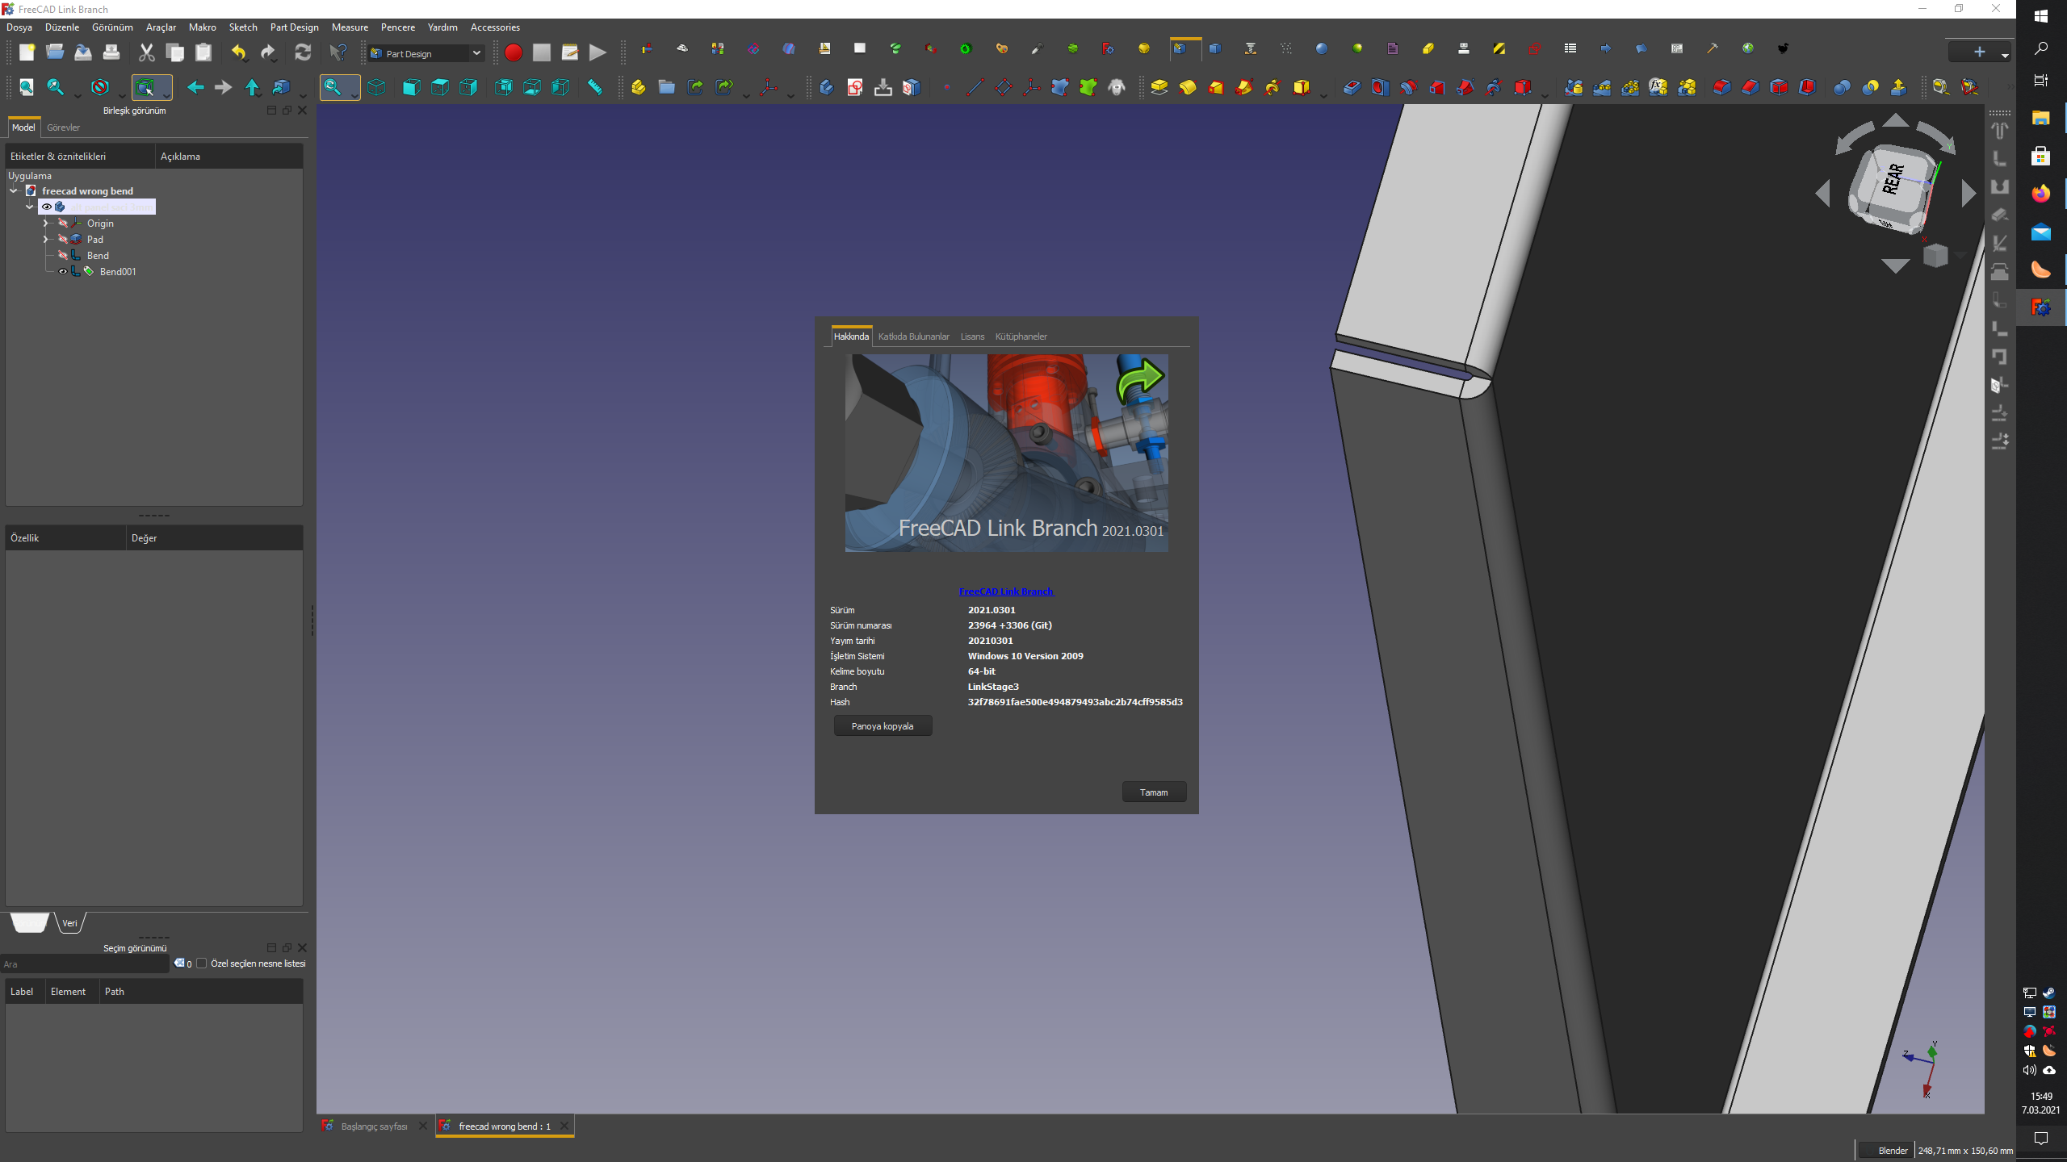Start macro recording with red circle
The height and width of the screenshot is (1162, 2067).
[514, 52]
